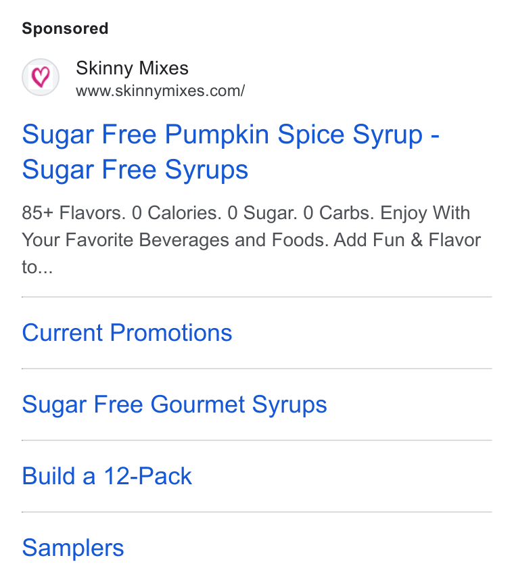
Task: Click the Sugar Free Syrups headline line
Action: [135, 170]
